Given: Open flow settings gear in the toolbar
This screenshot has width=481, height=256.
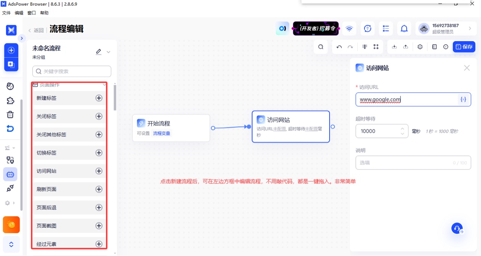Looking at the screenshot, I should [x=420, y=47].
